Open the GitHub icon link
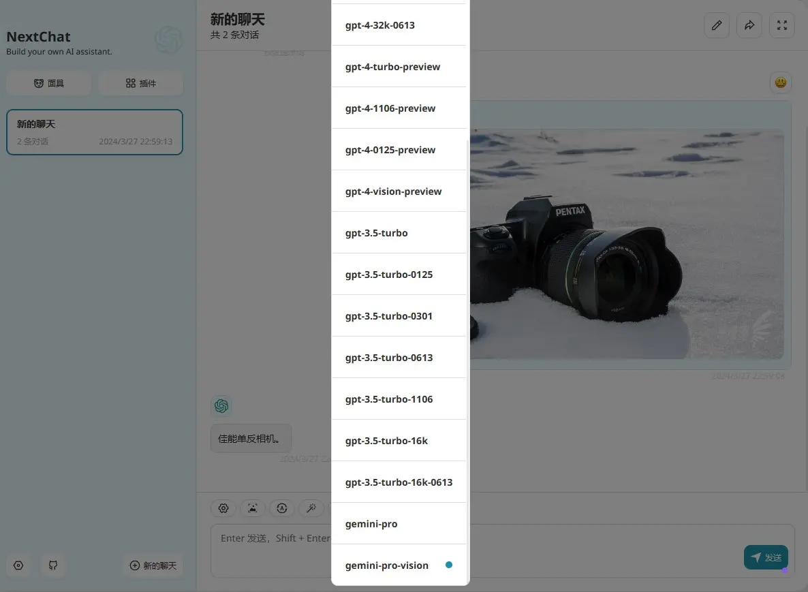This screenshot has height=592, width=808. click(53, 565)
